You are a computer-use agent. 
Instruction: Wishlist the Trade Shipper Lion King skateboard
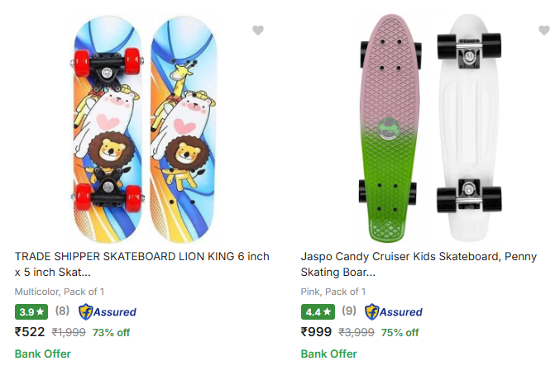click(x=258, y=31)
